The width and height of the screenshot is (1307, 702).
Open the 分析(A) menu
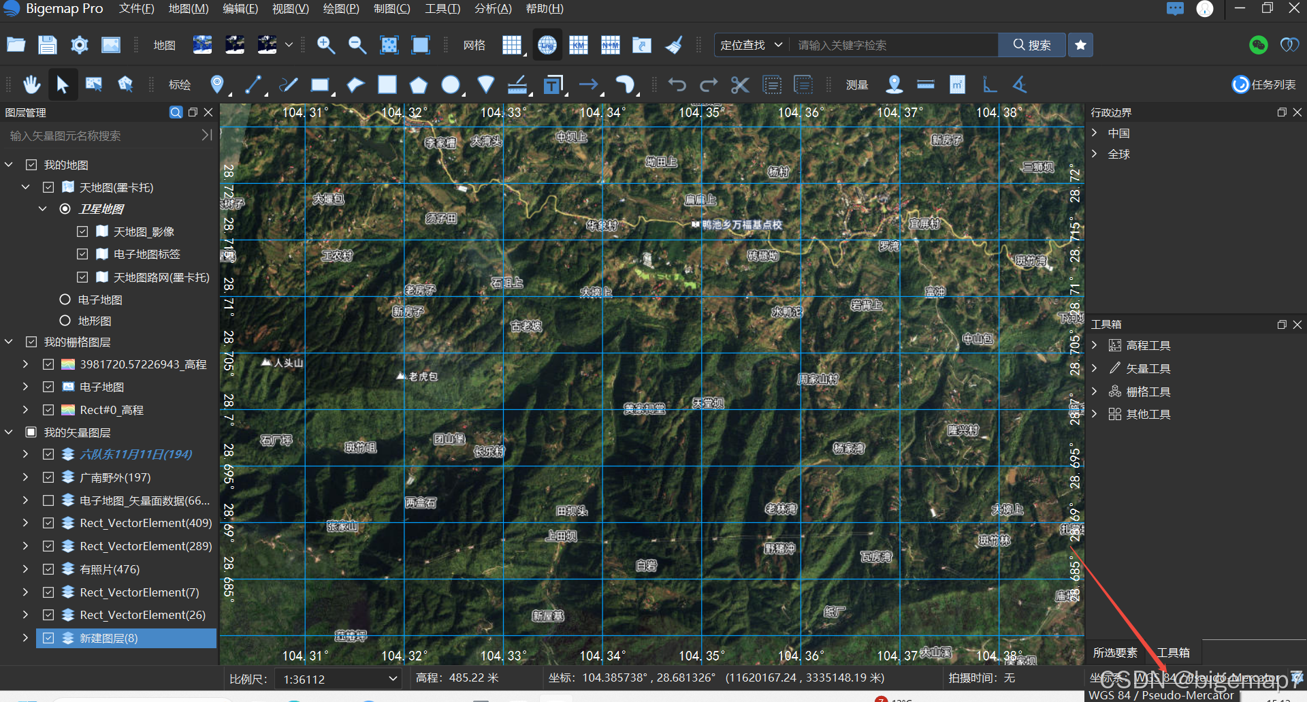[x=493, y=9]
